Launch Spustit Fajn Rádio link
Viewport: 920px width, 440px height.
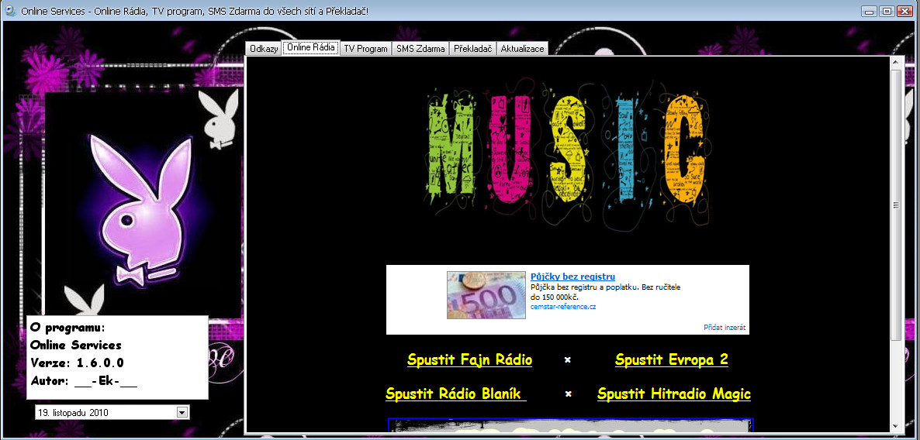469,359
